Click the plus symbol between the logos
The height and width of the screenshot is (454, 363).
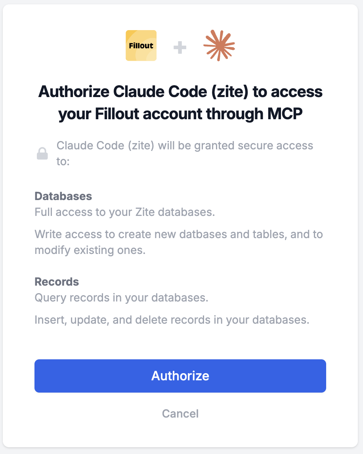[180, 47]
